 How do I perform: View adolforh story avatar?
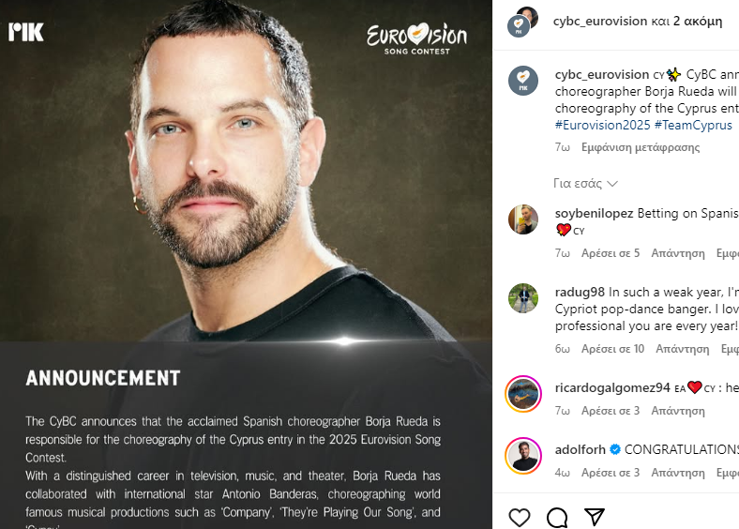(522, 456)
